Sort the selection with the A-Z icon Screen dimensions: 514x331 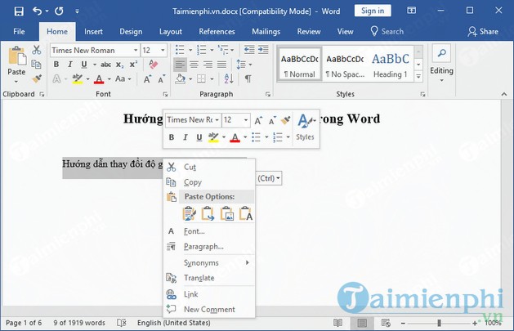coord(229,78)
